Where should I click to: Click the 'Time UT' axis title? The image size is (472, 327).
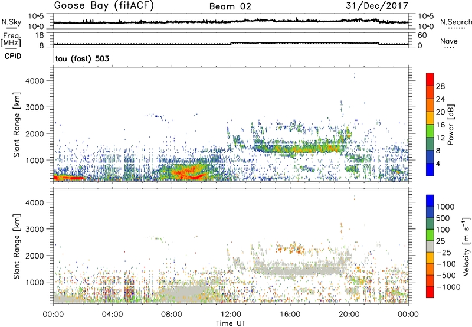(231, 323)
